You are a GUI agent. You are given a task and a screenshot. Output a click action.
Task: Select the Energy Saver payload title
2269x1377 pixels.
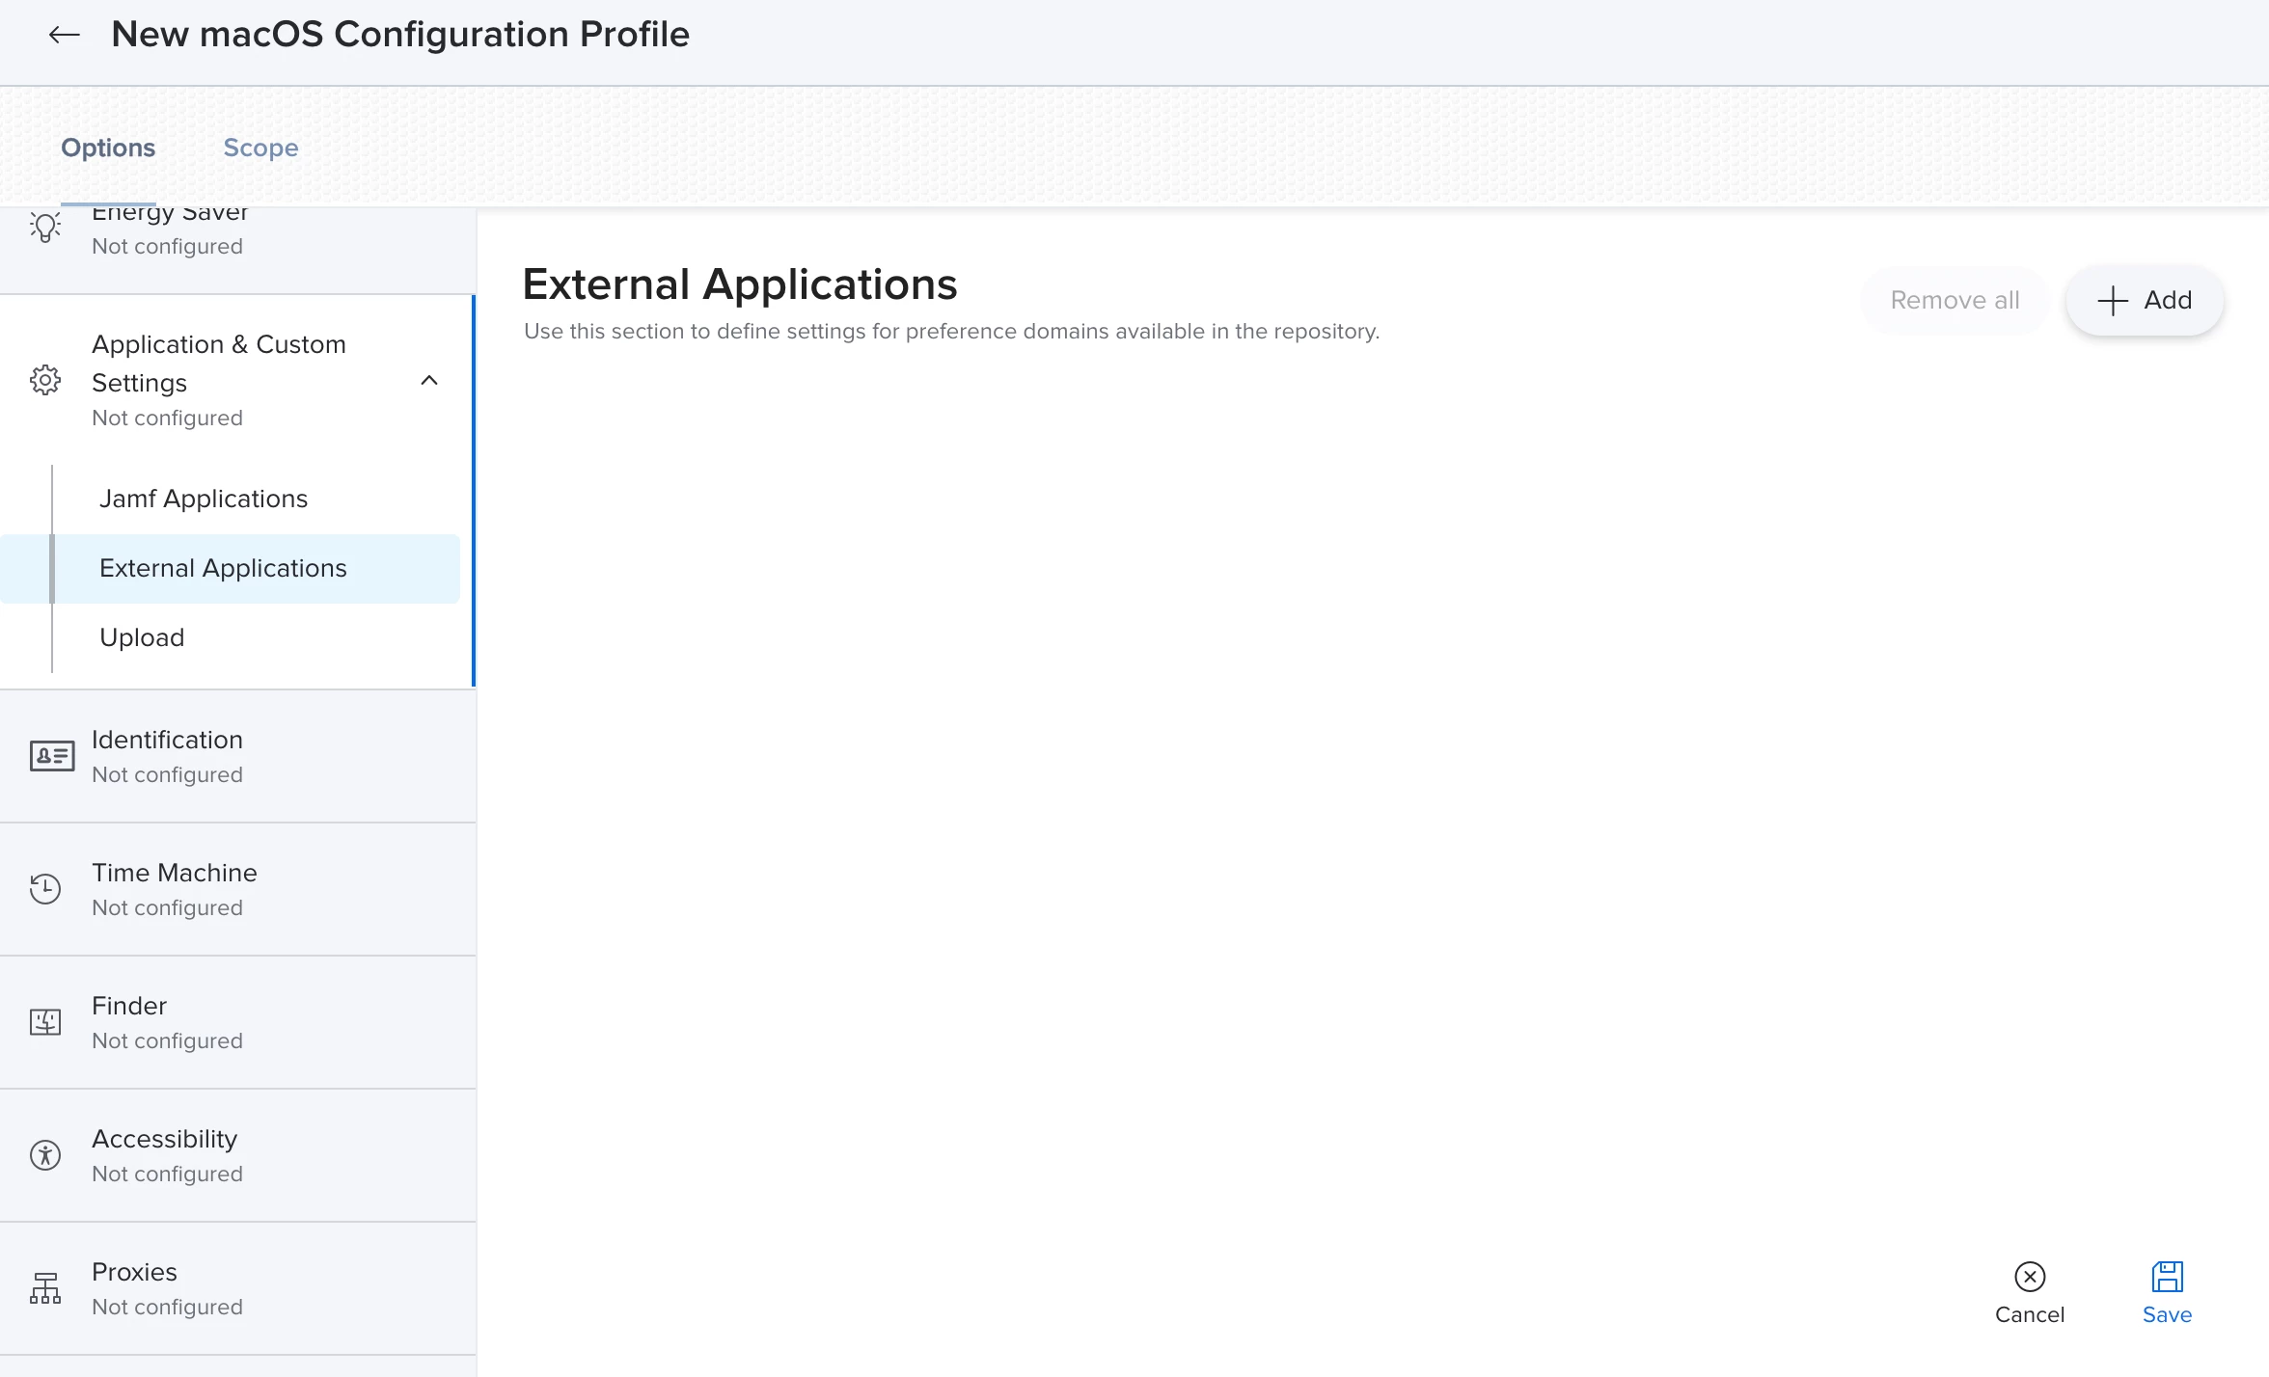[x=170, y=214]
